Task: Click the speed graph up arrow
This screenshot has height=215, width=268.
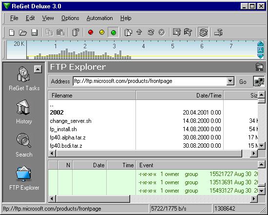Action: click(x=260, y=43)
